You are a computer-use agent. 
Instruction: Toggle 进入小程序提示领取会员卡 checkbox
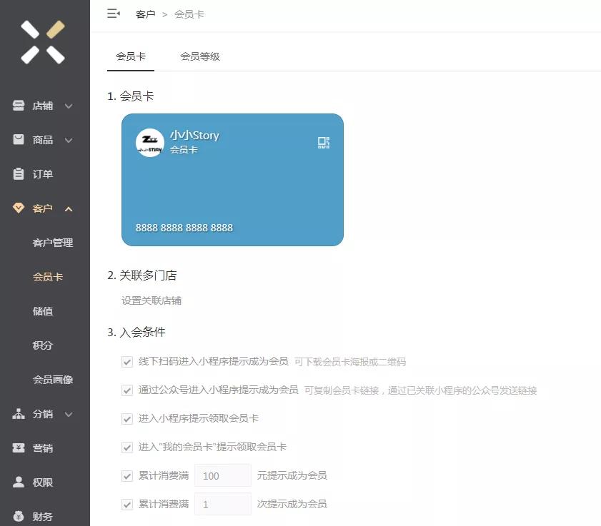pyautogui.click(x=127, y=419)
